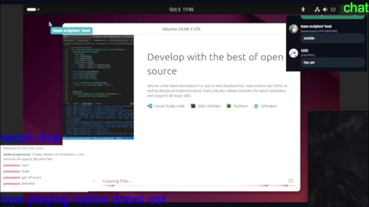Click the Pycharm logo icon
The image size is (369, 207).
pyautogui.click(x=229, y=106)
